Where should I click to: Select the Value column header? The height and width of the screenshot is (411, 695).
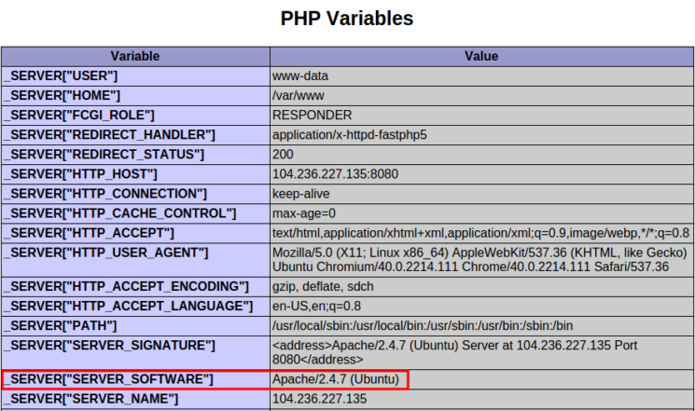tap(481, 56)
